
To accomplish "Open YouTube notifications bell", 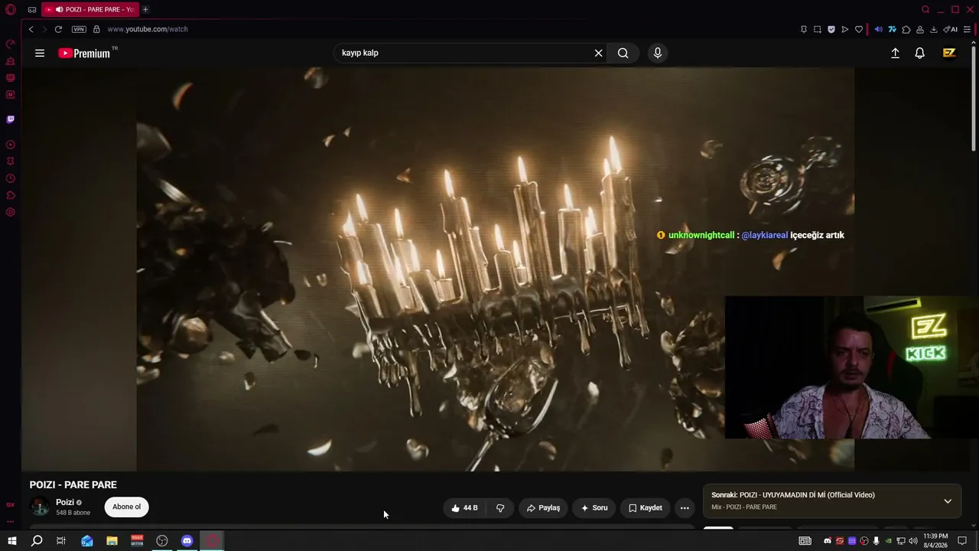I will click(x=920, y=53).
